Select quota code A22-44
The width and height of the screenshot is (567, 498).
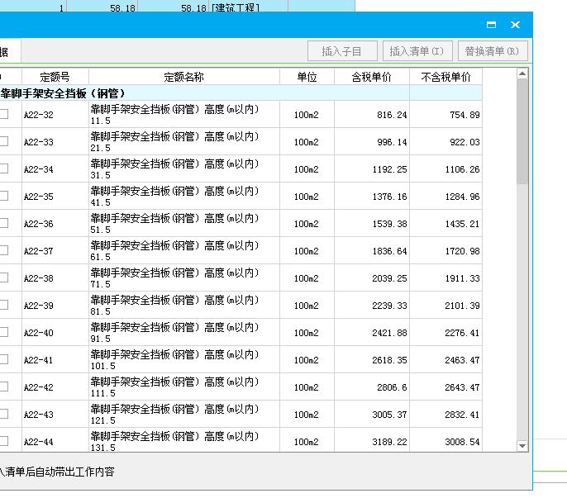[x=39, y=442]
